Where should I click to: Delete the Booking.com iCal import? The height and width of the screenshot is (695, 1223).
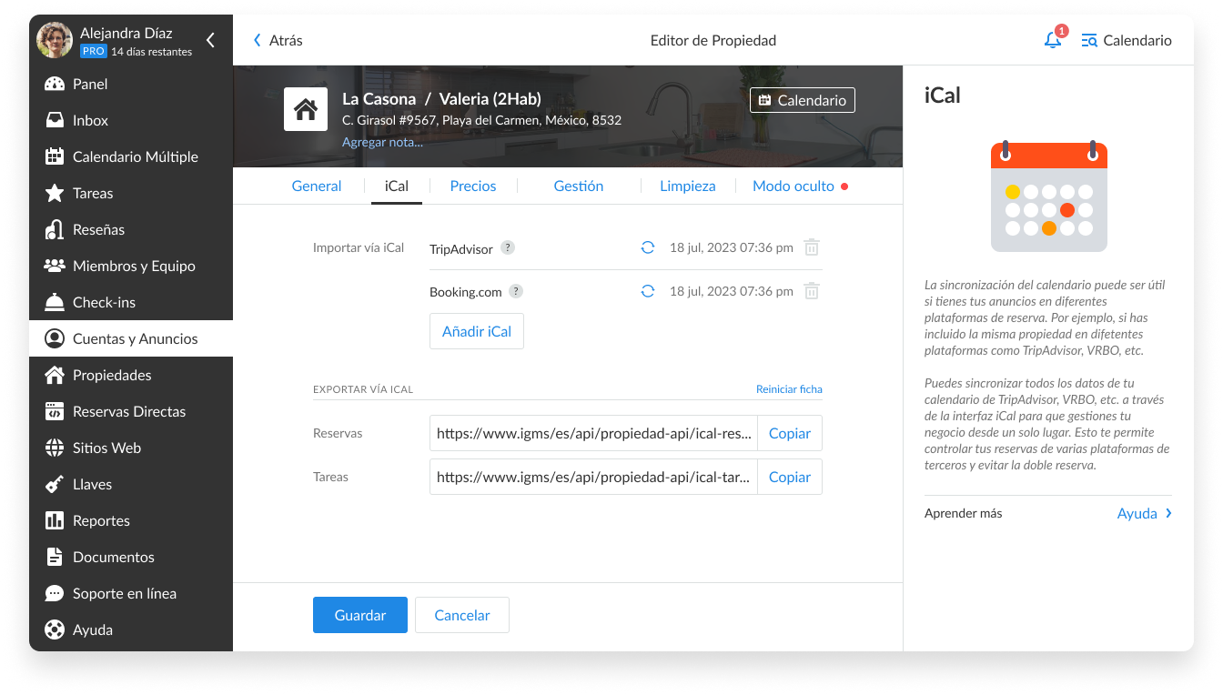pos(812,291)
